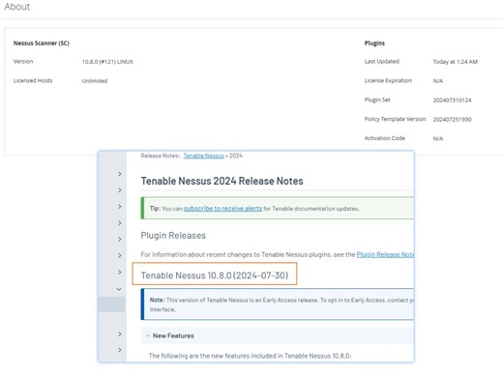
Task: Click the 2024 breadcrumb text
Action: coord(236,156)
